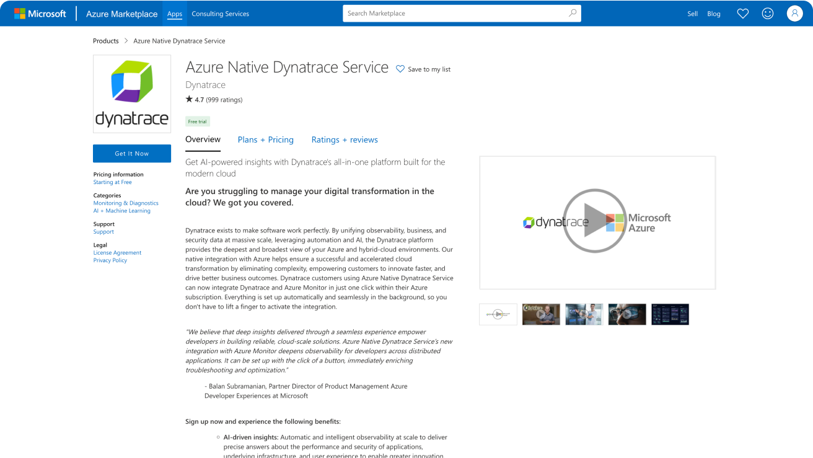Image resolution: width=813 pixels, height=458 pixels.
Task: Select the last dark dashboard thumbnail
Action: (670, 314)
